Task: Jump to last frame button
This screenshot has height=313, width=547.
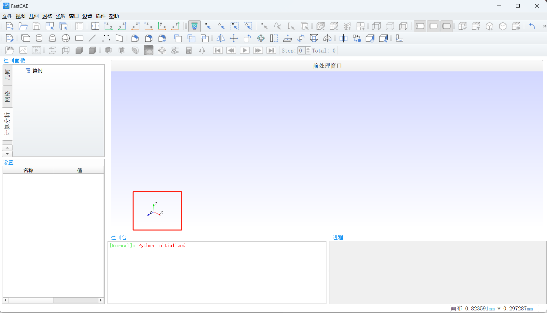Action: pos(271,51)
